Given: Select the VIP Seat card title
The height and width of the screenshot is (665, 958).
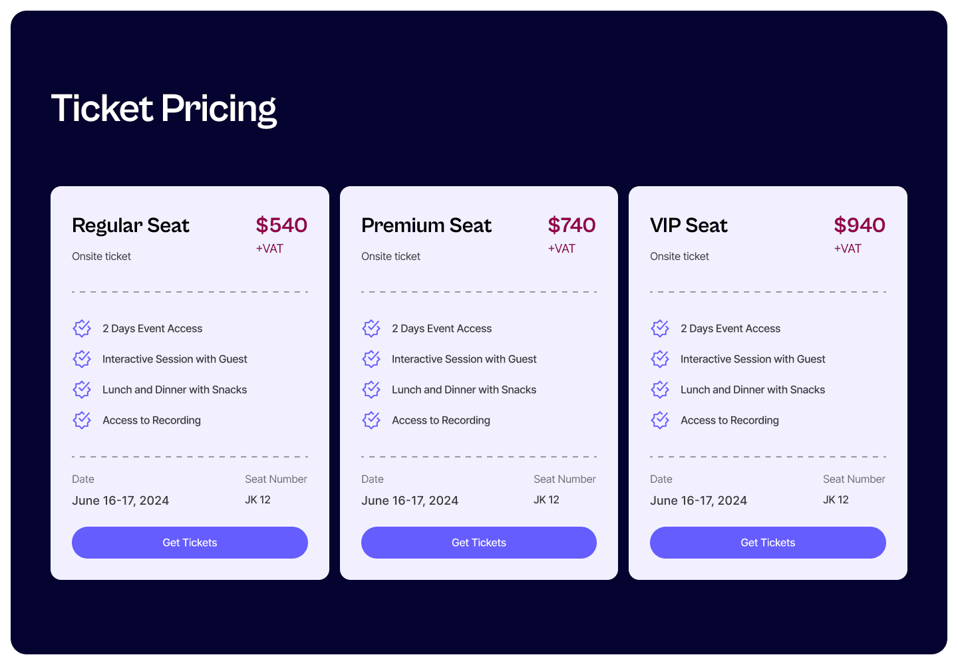Looking at the screenshot, I should pos(689,225).
